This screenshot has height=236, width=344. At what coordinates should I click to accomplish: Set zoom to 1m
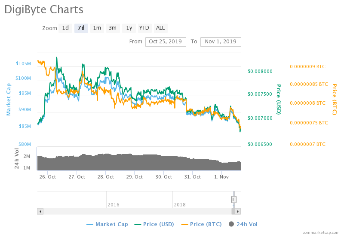[97, 28]
